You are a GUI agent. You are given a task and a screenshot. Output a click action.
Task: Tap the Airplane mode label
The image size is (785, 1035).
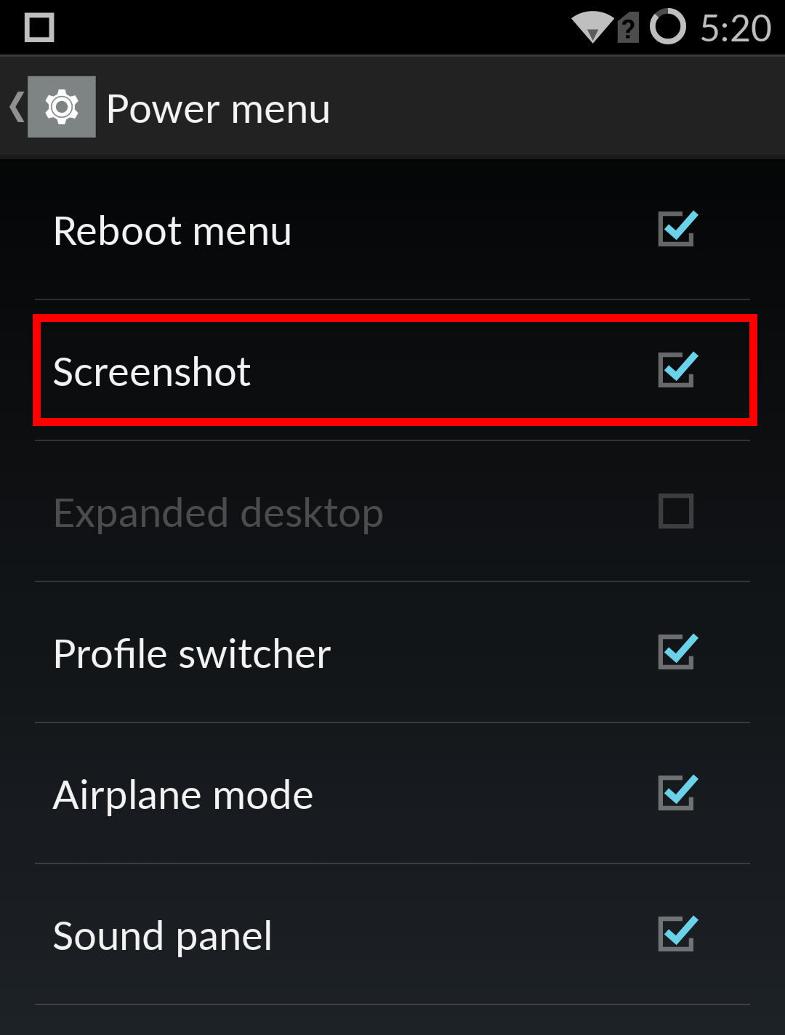[183, 797]
